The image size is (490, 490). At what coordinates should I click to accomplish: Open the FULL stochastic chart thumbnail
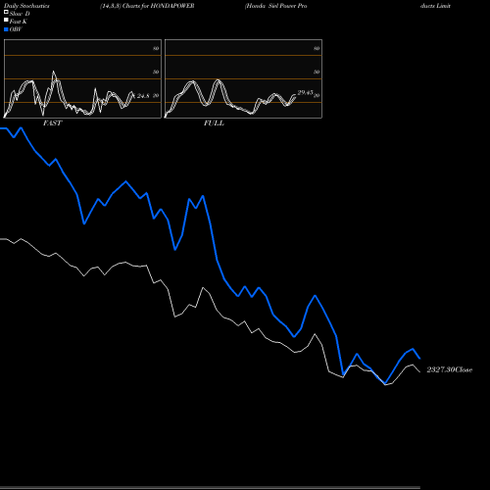tap(243, 78)
